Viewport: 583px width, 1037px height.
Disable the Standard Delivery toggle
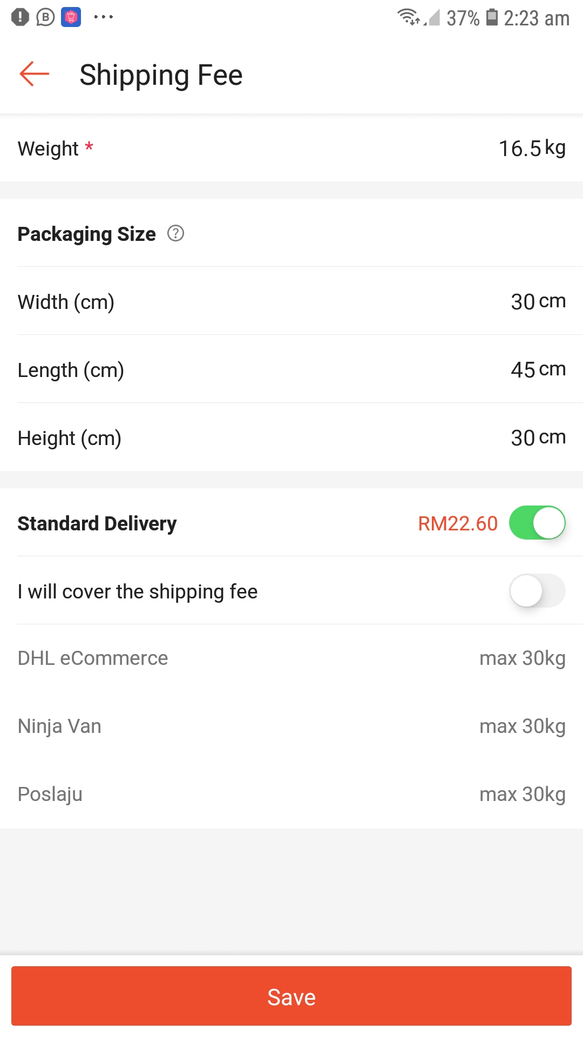click(537, 523)
